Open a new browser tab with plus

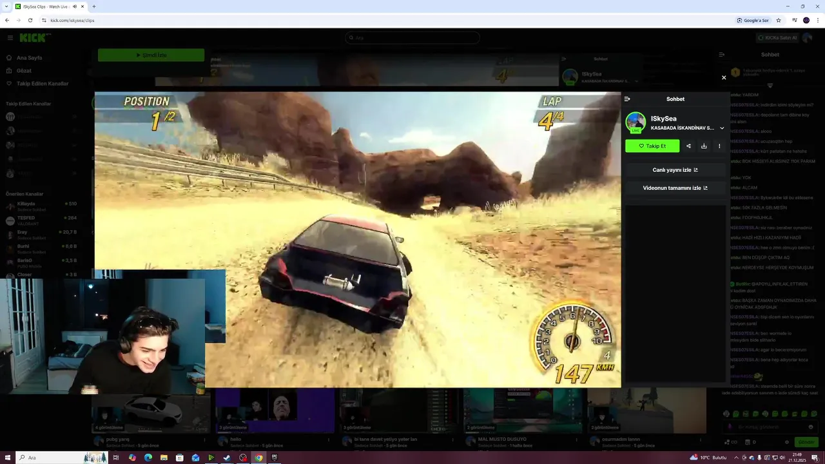pyautogui.click(x=94, y=6)
